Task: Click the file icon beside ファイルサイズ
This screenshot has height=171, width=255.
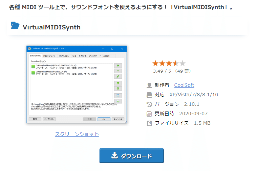Action: 149,123
